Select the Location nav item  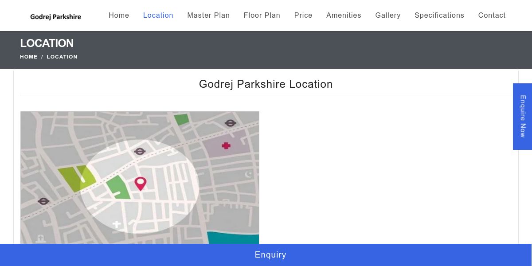158,15
